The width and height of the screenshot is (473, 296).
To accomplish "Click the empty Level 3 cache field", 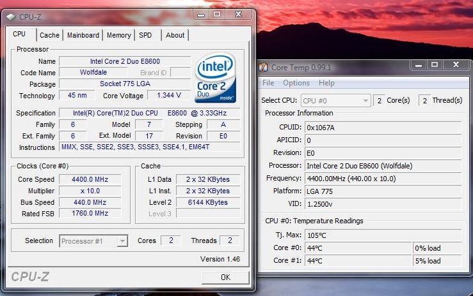I will [208, 213].
